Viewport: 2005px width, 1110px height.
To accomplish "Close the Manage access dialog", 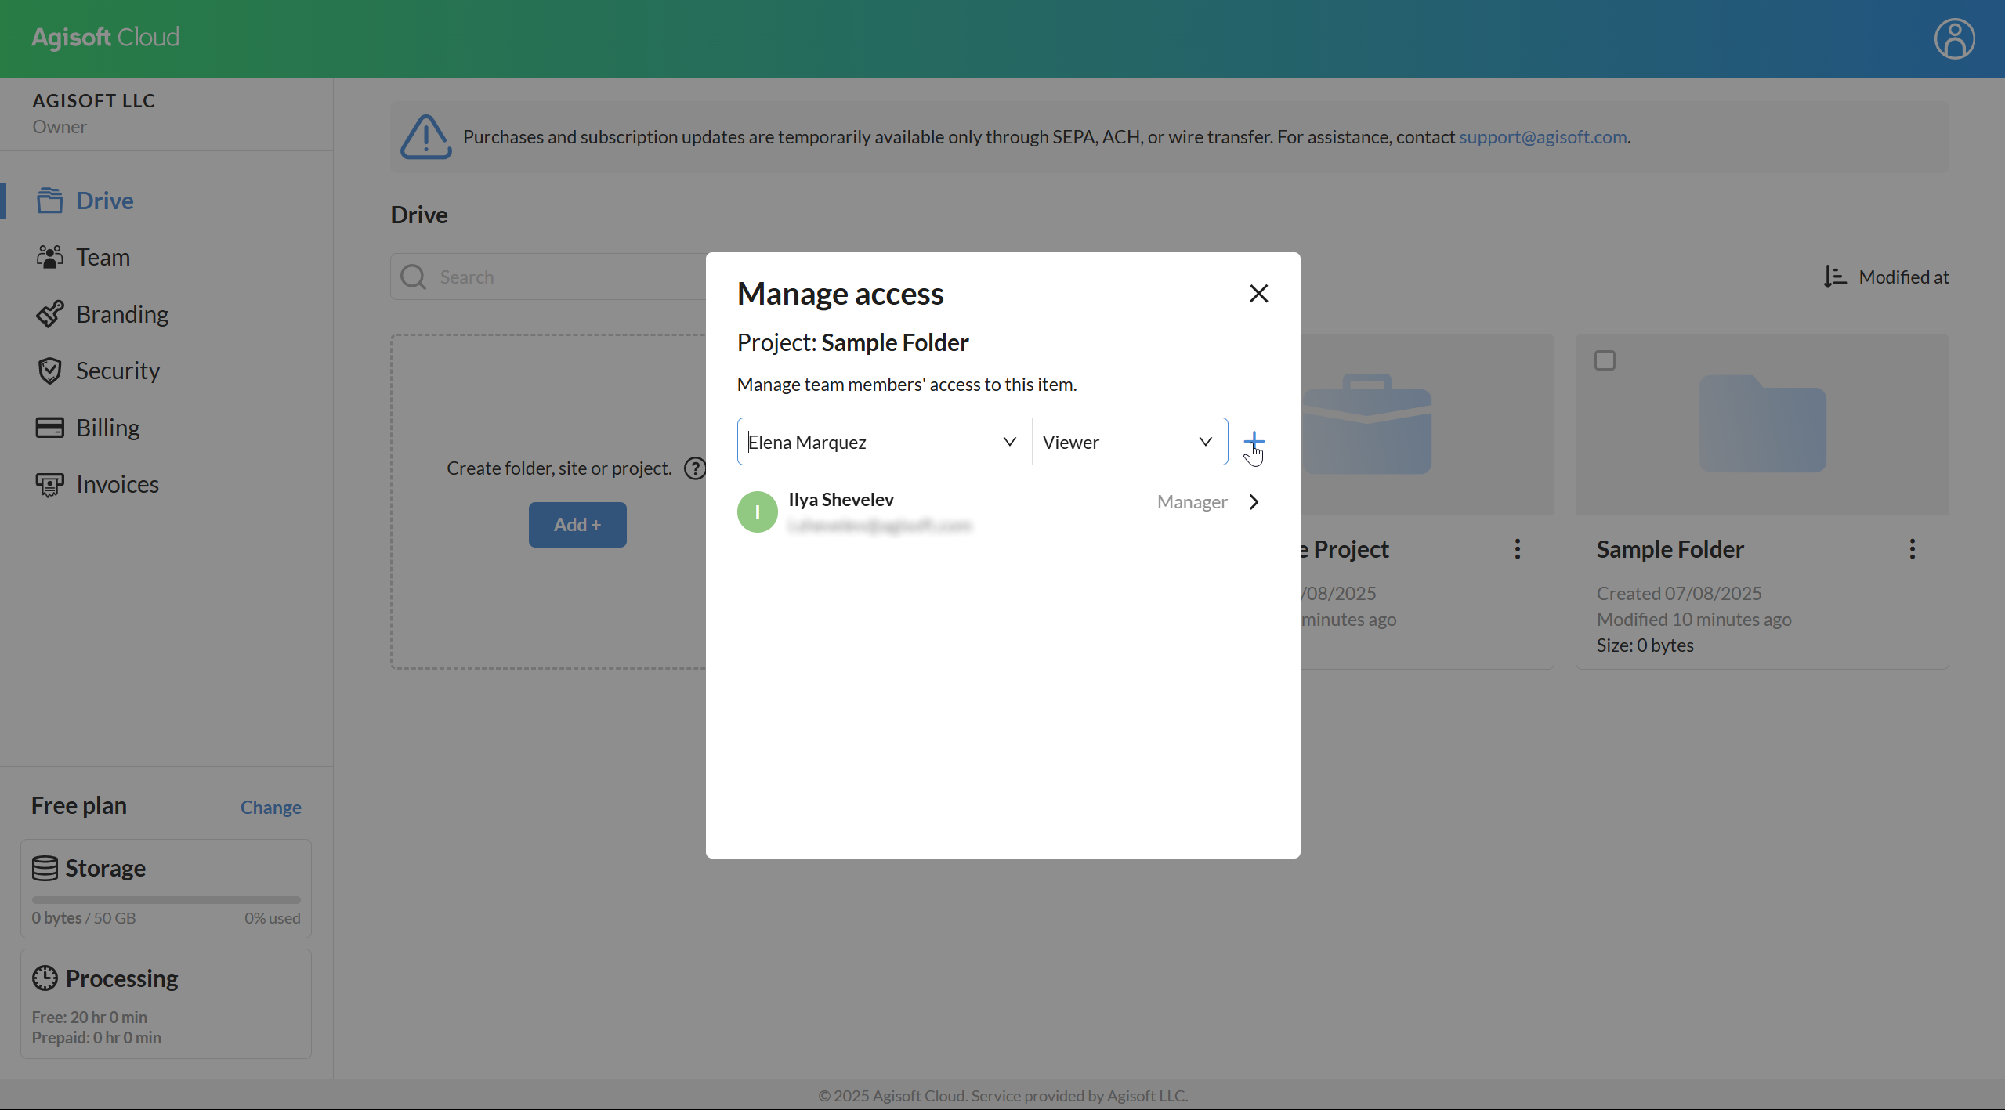I will [1258, 293].
